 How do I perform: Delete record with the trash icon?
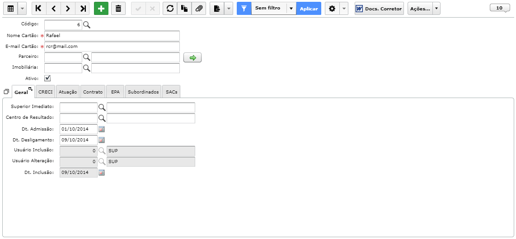(118, 9)
